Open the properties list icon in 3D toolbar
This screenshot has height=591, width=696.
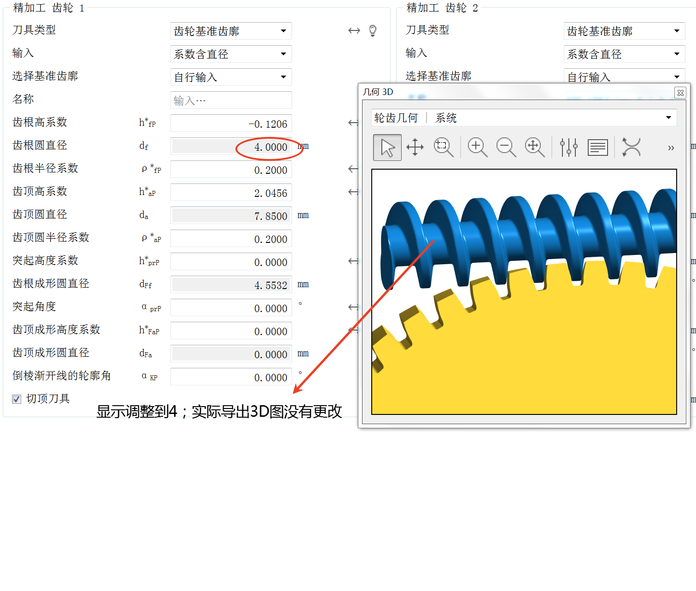[598, 148]
